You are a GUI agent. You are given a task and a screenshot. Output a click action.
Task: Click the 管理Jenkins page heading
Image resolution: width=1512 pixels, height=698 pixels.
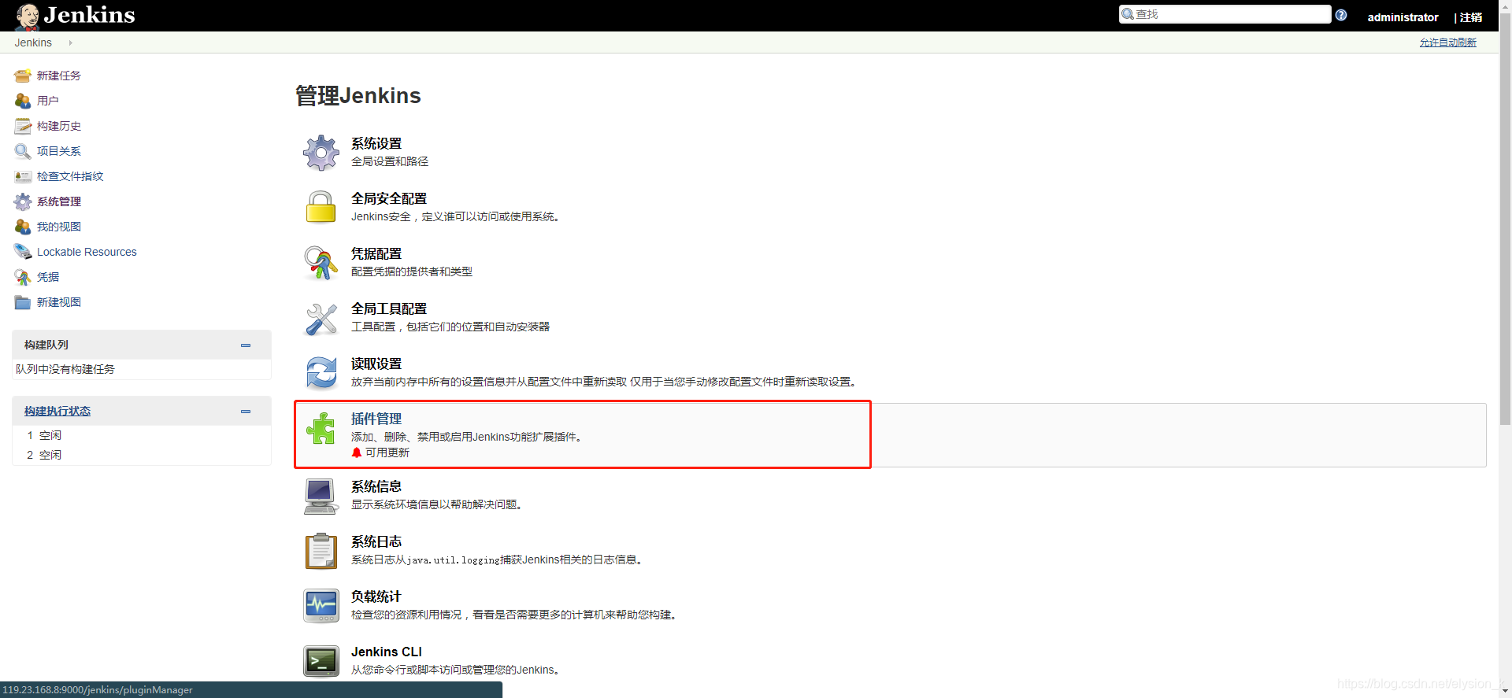(x=358, y=96)
